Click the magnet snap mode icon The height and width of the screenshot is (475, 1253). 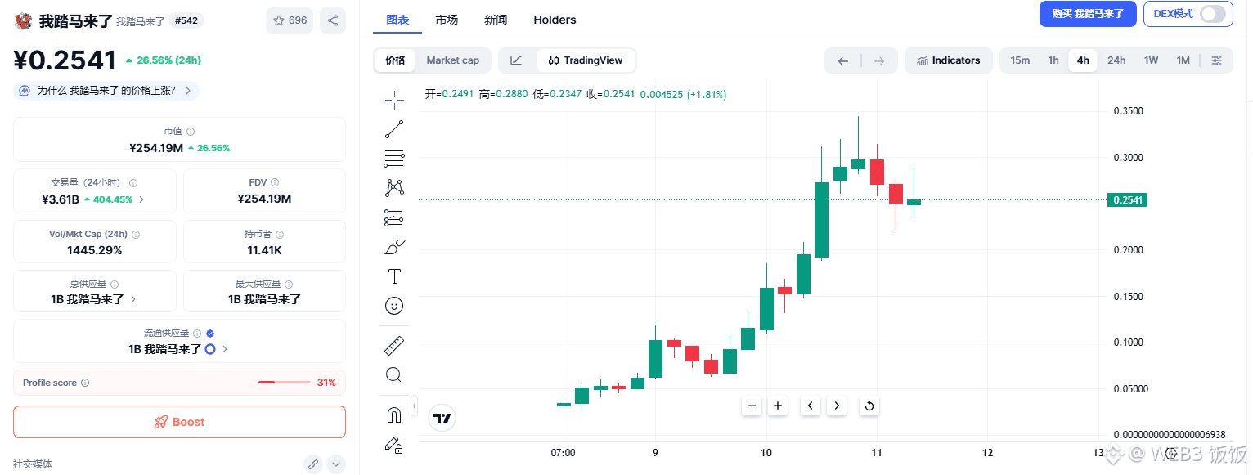[x=394, y=415]
